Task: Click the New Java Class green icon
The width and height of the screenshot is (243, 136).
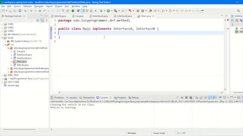Action: pos(143,11)
